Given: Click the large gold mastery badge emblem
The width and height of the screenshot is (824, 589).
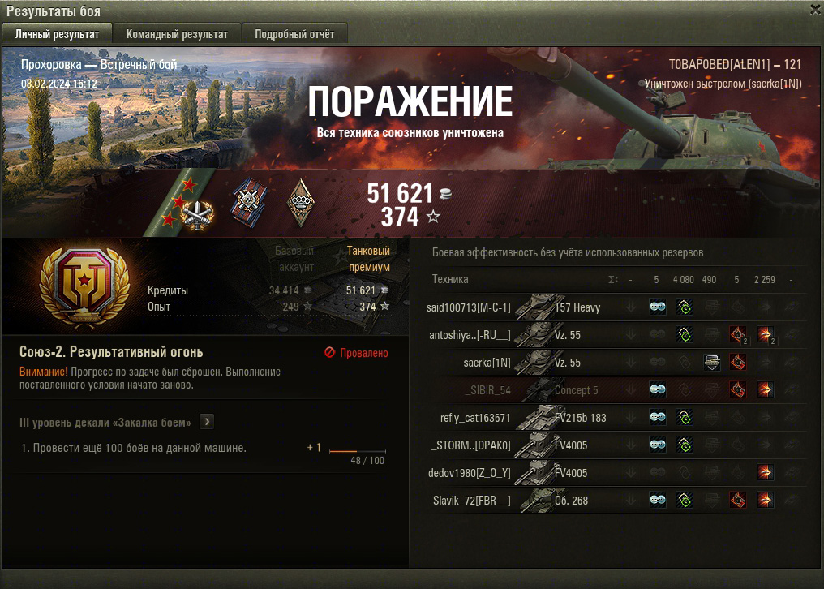Looking at the screenshot, I should click(84, 287).
